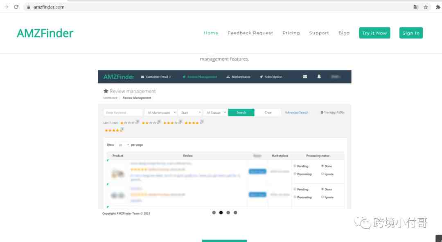Open the Subscription dashboard tab

point(271,76)
